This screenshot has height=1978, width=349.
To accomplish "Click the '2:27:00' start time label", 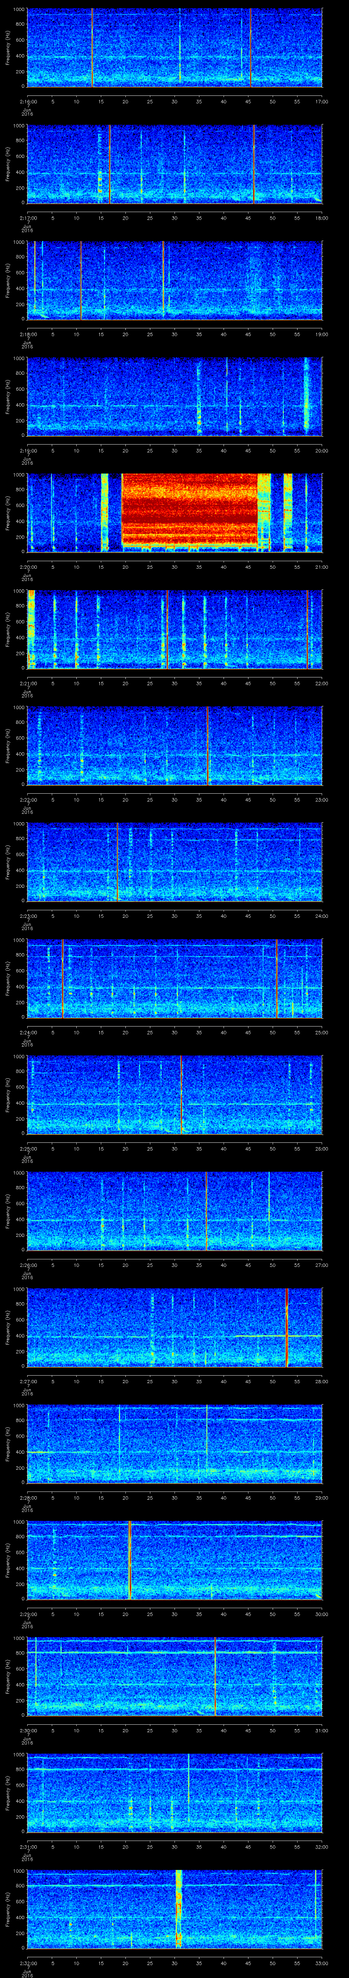I will pyautogui.click(x=28, y=1381).
